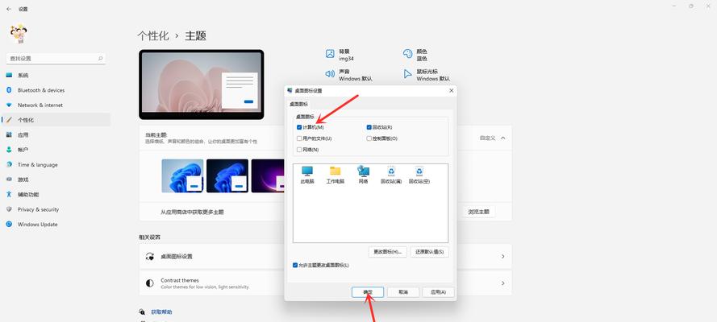Select the light blue Windows bloom theme thumbnail
This screenshot has height=322, width=717.
point(182,175)
